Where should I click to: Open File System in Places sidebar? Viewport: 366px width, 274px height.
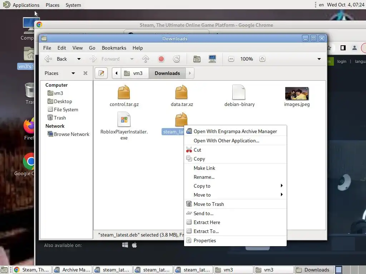click(x=63, y=110)
